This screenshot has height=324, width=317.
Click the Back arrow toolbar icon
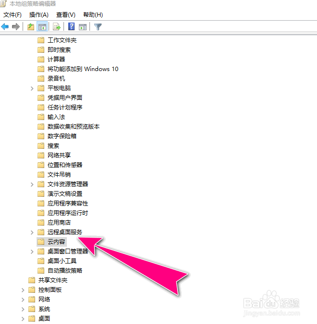(5, 27)
